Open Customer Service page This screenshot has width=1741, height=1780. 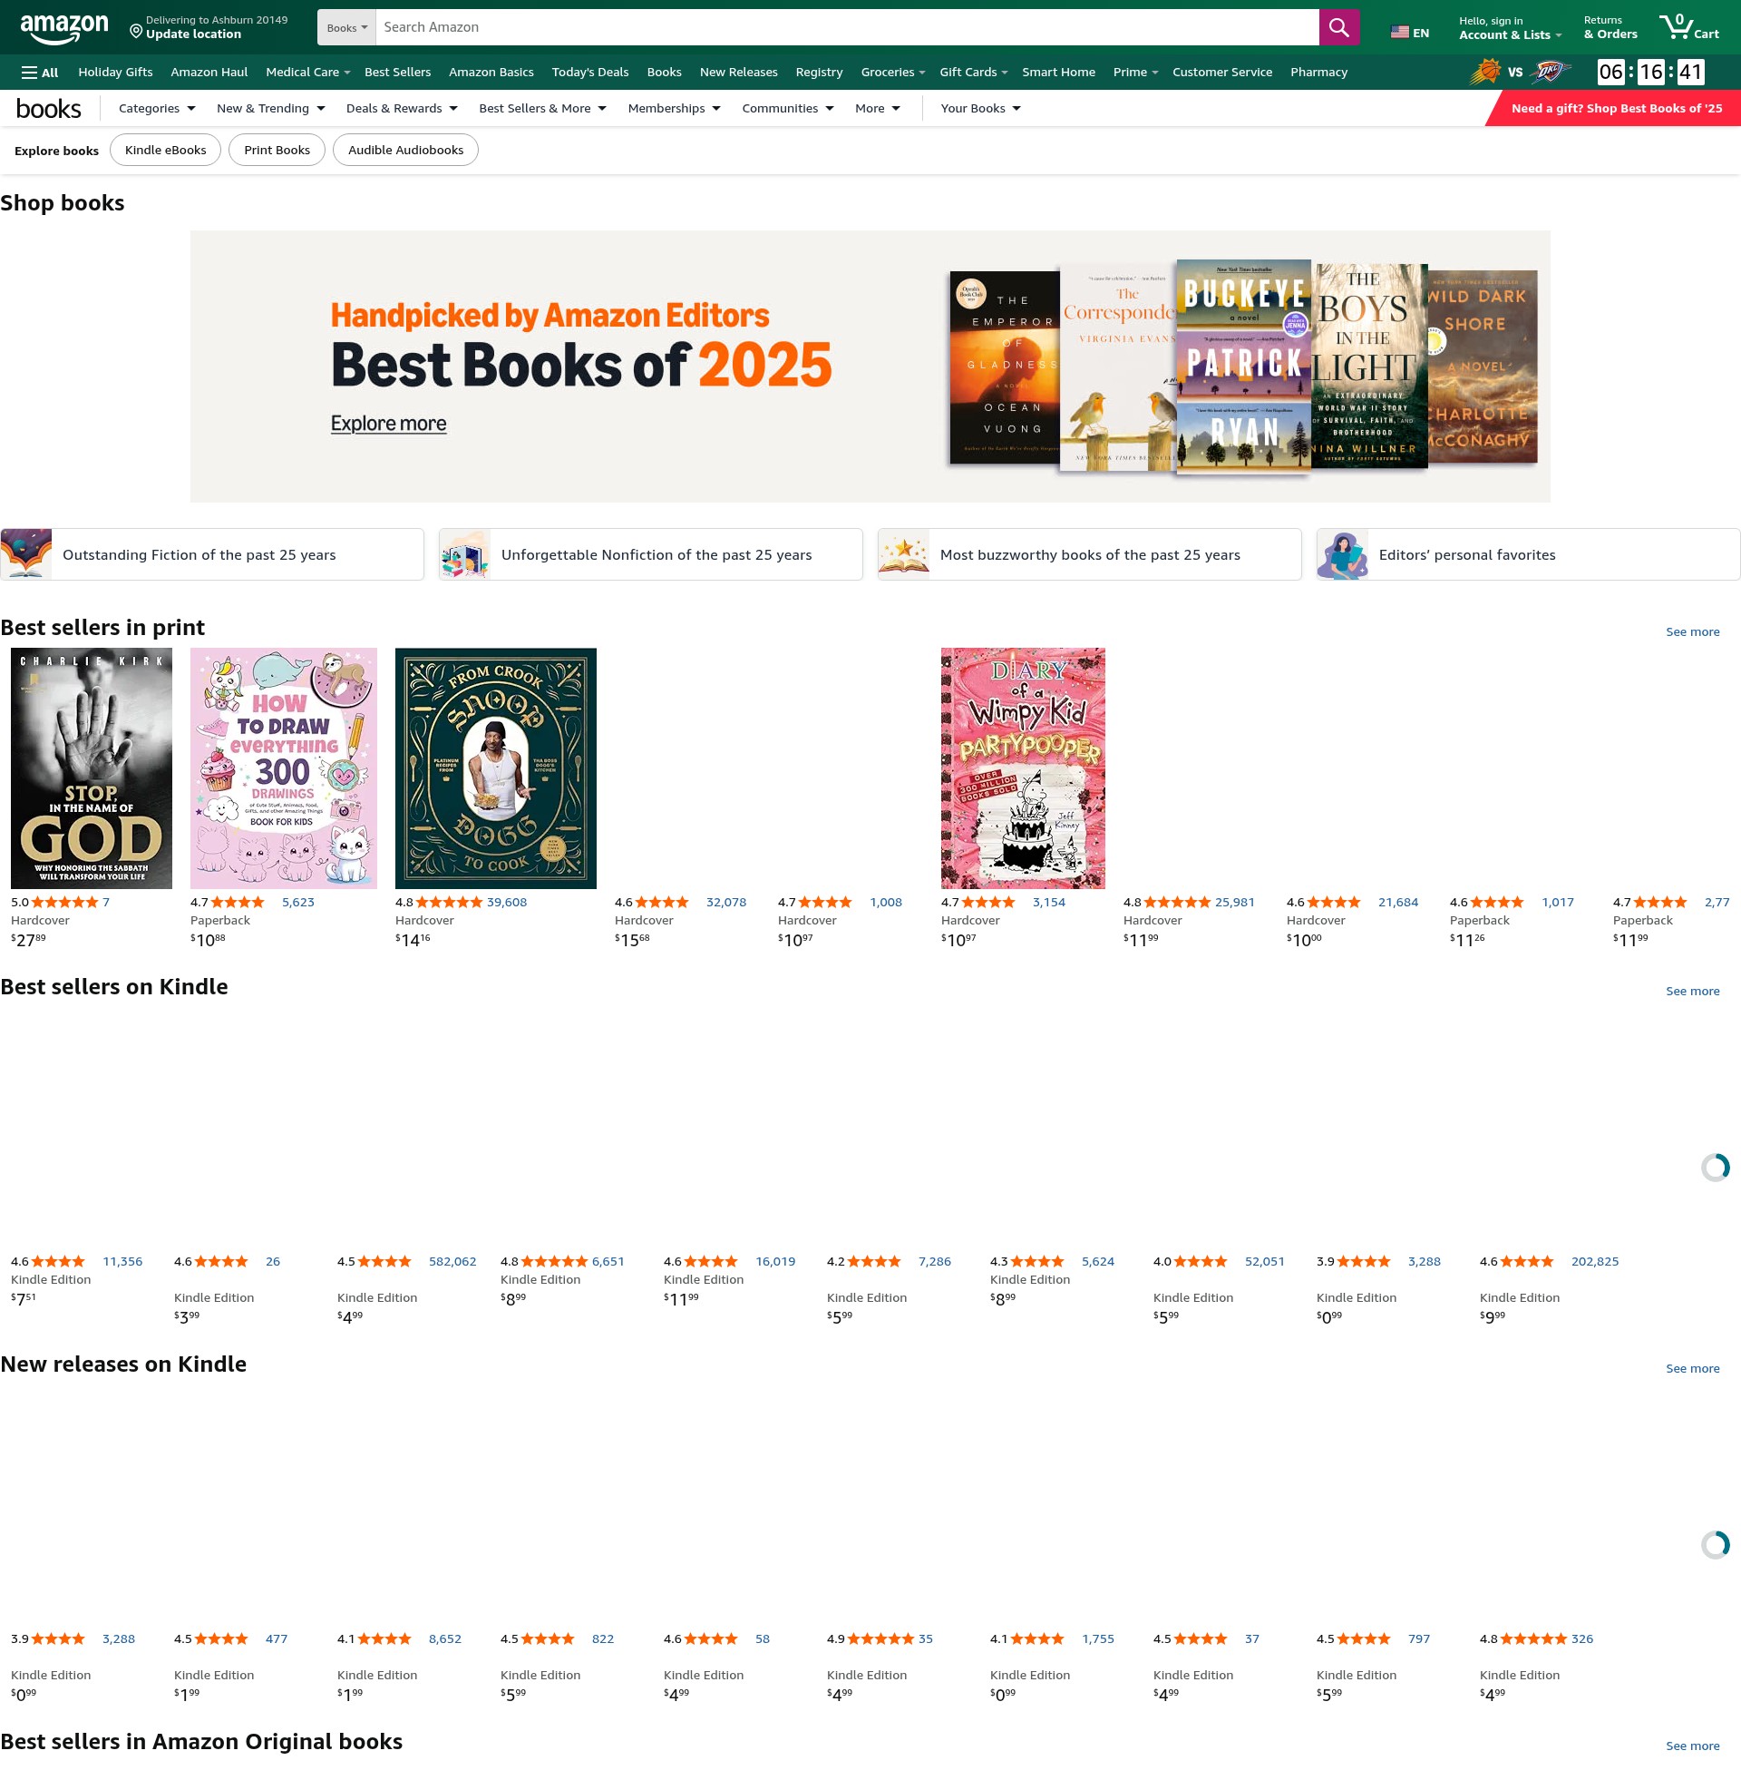coord(1222,73)
